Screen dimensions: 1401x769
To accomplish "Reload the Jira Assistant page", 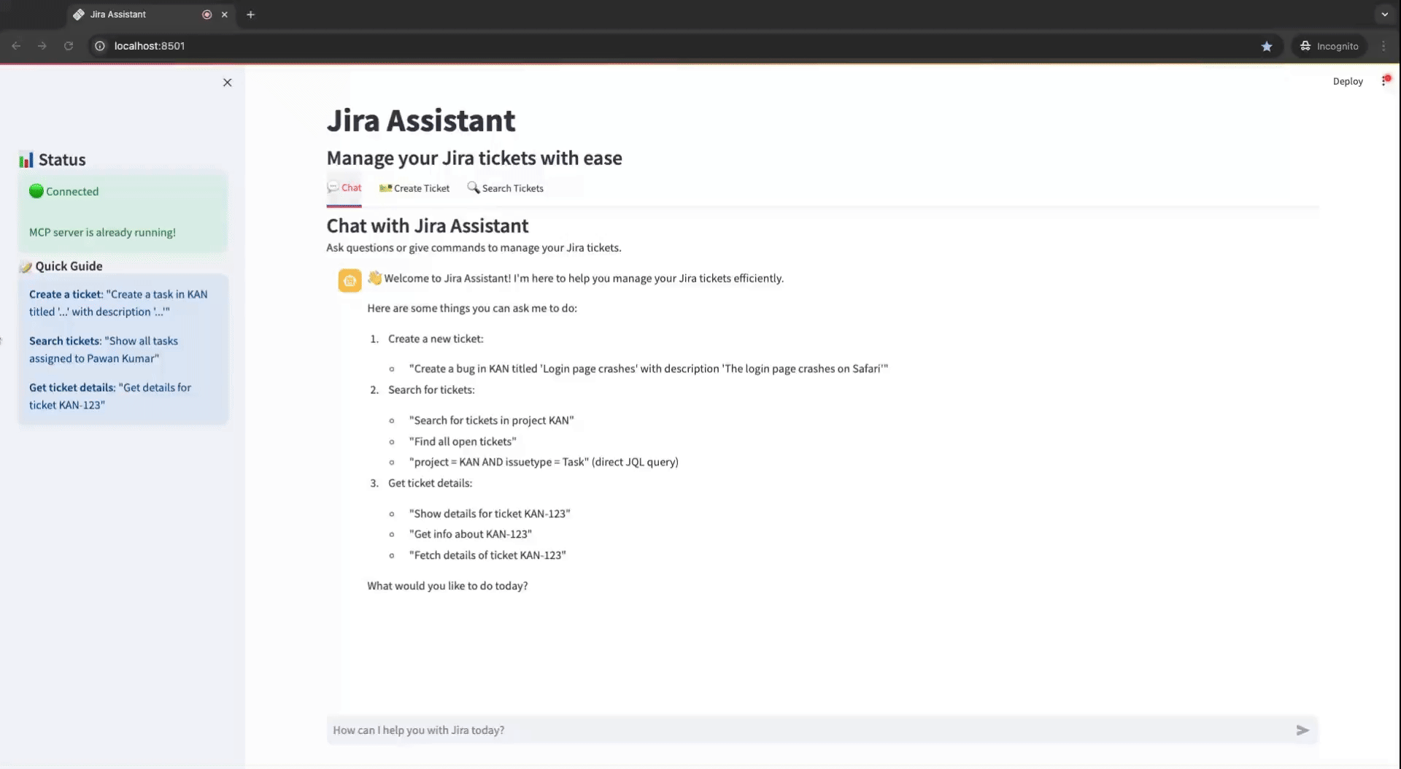I will (x=68, y=45).
